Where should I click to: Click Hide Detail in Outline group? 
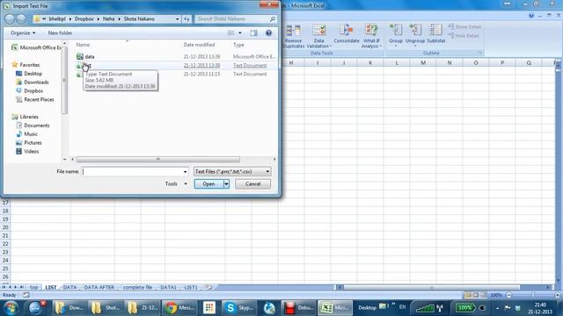pos(464,36)
